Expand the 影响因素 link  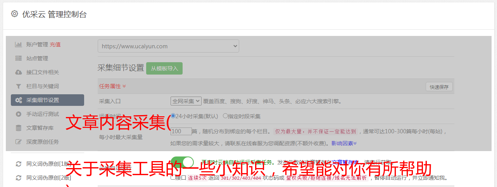[x=344, y=143]
